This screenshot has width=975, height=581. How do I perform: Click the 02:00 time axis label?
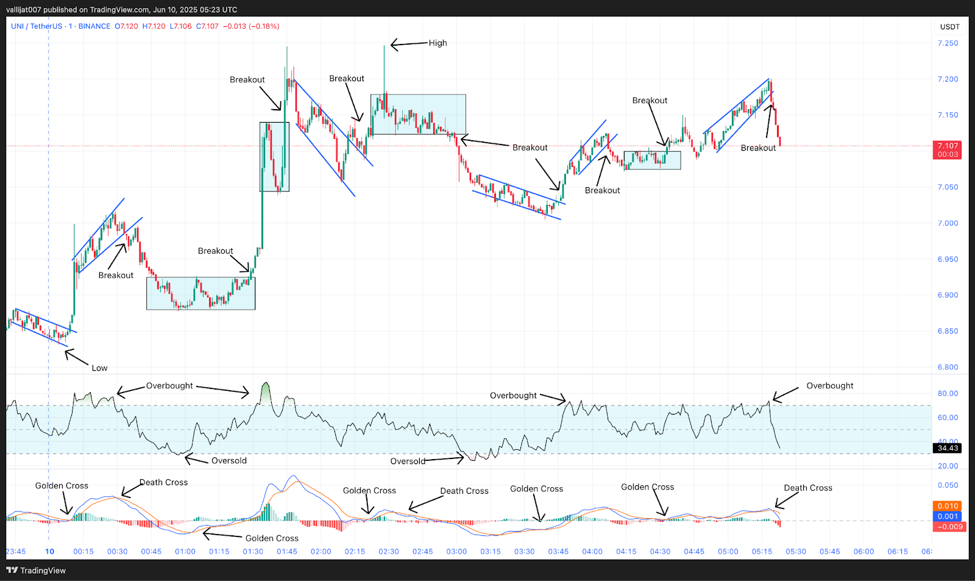click(x=321, y=552)
